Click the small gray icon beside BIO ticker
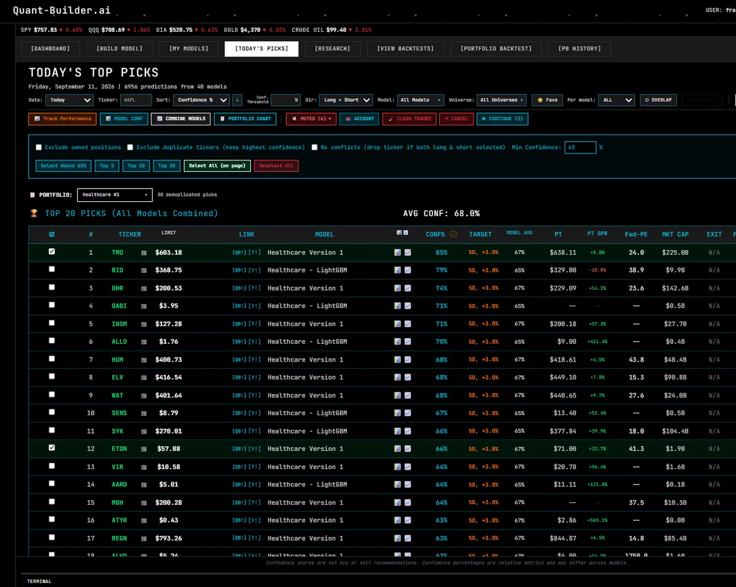This screenshot has width=736, height=587. point(144,271)
